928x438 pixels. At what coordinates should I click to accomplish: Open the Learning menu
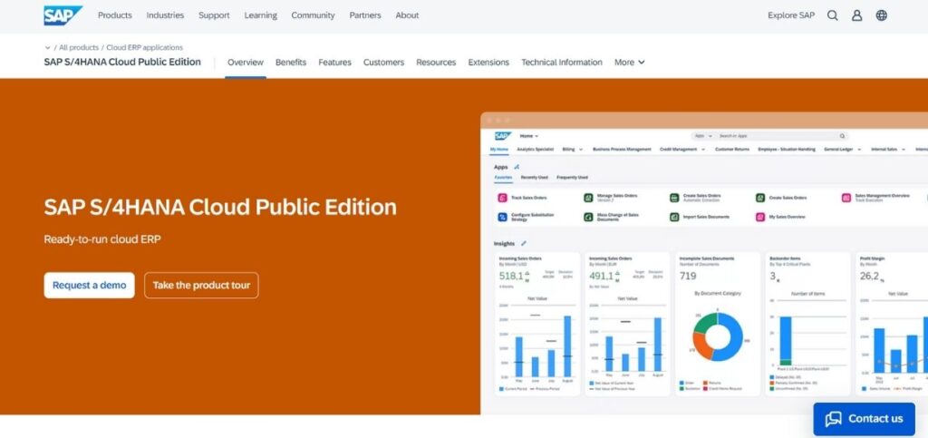pyautogui.click(x=260, y=15)
